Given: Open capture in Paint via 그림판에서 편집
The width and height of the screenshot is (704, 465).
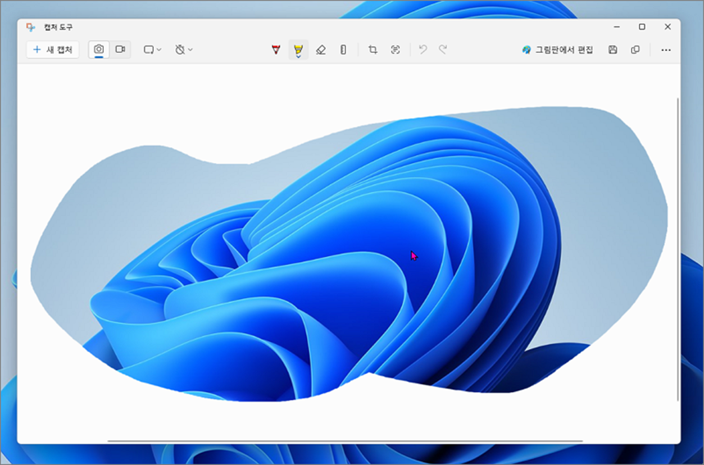Looking at the screenshot, I should point(557,50).
